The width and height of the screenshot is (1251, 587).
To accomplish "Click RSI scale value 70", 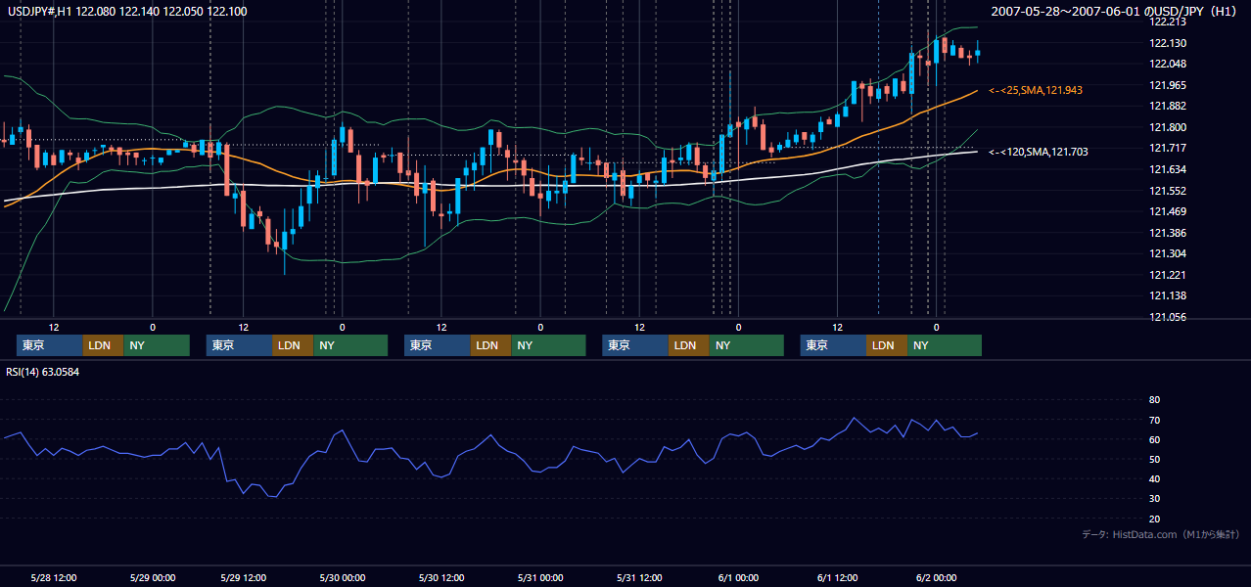I will coord(1154,420).
